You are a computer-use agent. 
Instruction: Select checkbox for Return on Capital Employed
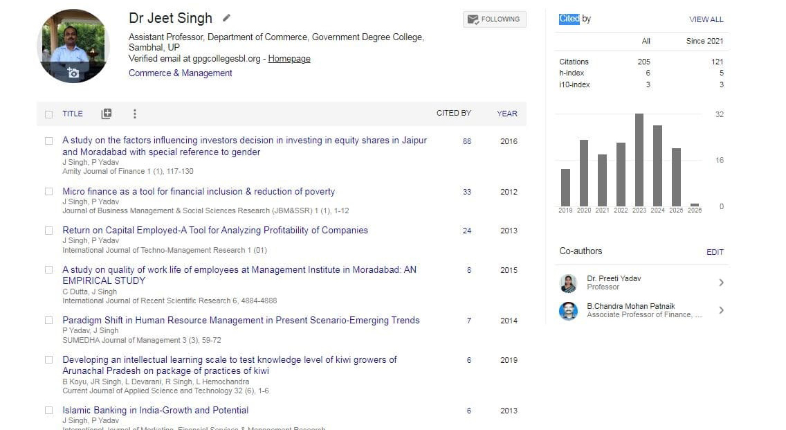pyautogui.click(x=48, y=231)
